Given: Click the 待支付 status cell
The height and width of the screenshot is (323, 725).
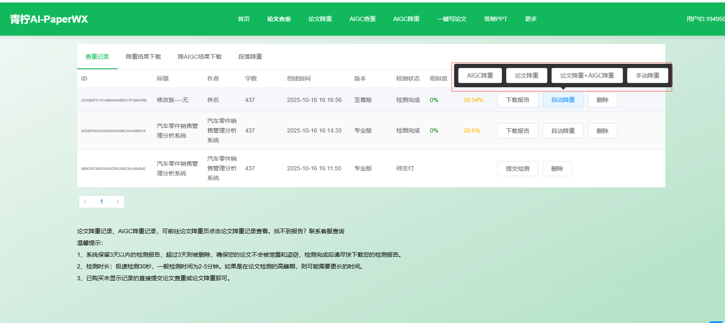Looking at the screenshot, I should 405,168.
